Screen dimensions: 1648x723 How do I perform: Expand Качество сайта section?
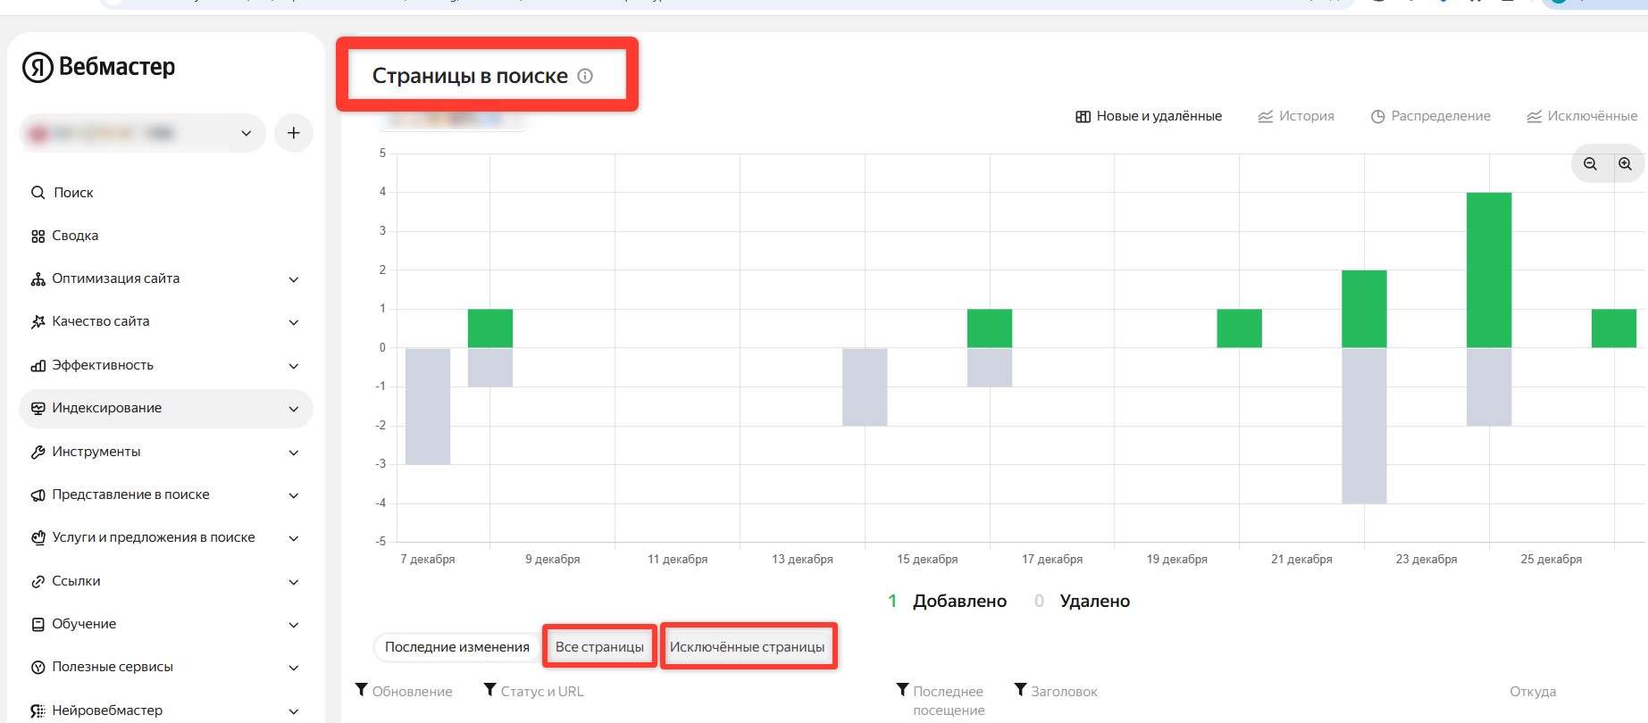point(293,322)
